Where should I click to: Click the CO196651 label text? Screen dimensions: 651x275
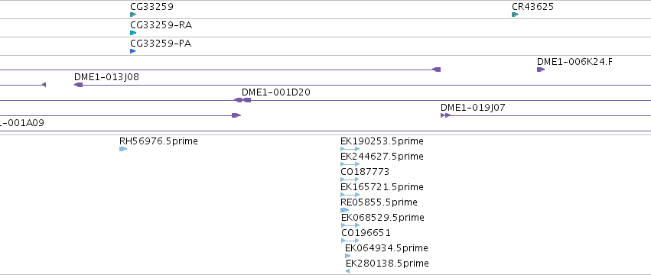tap(366, 233)
